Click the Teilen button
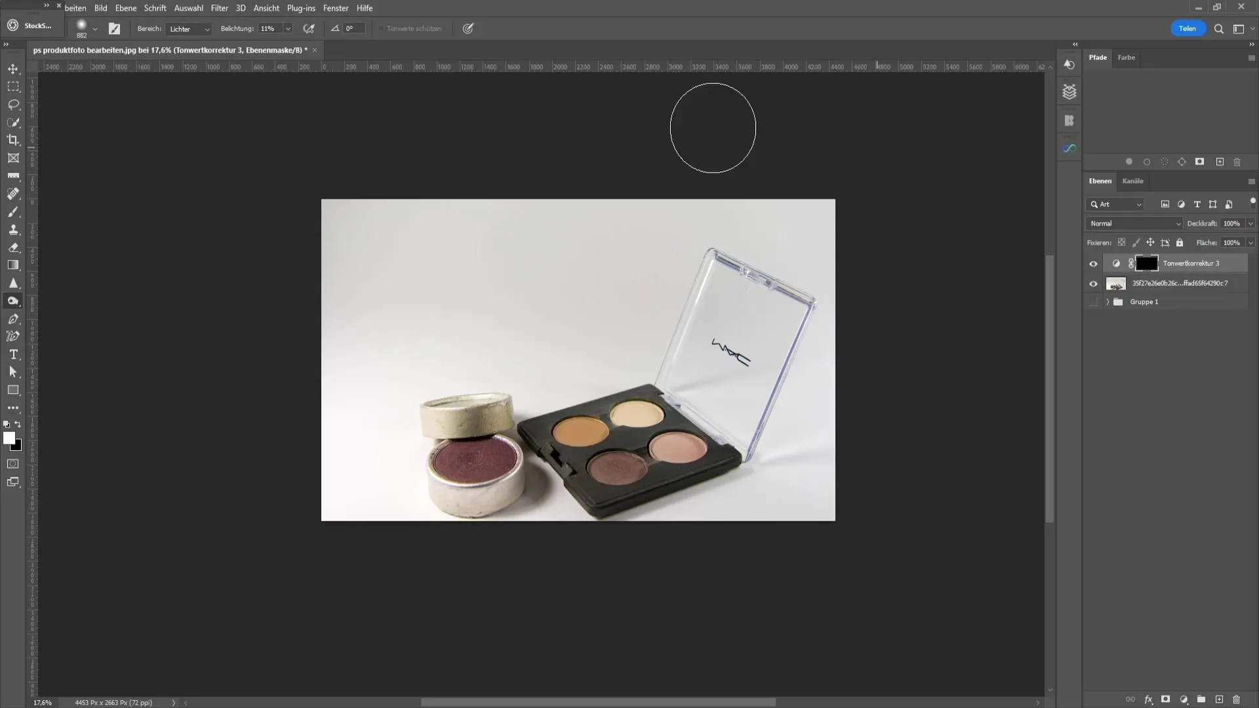1259x708 pixels. click(x=1188, y=29)
